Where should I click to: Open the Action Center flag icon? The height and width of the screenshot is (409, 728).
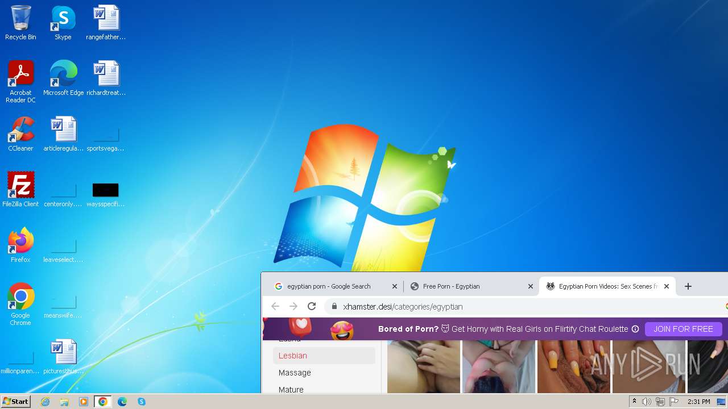(674, 402)
